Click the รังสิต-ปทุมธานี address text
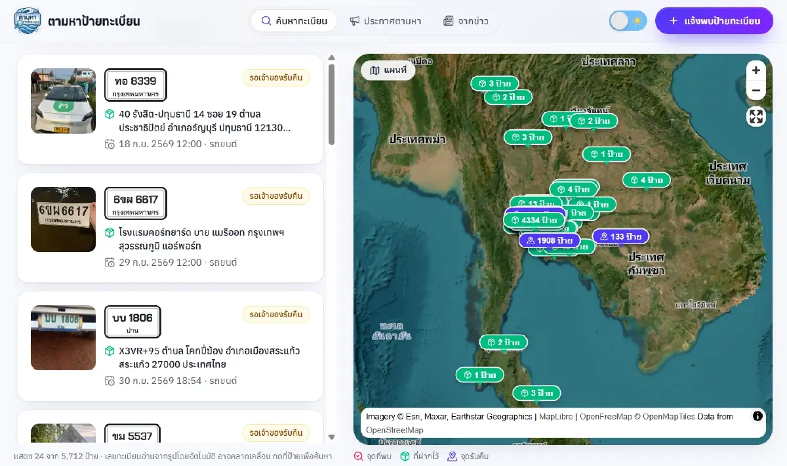The height and width of the screenshot is (466, 787). tap(205, 121)
